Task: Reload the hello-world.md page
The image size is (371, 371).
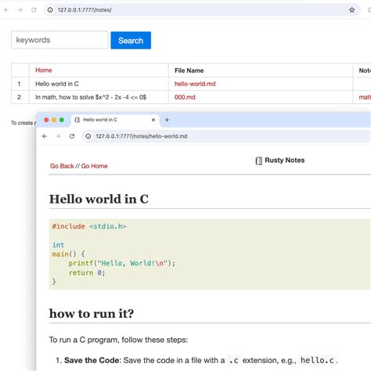Action: click(72, 136)
